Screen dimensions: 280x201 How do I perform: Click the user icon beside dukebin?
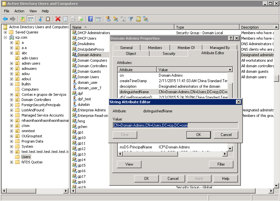point(75,105)
